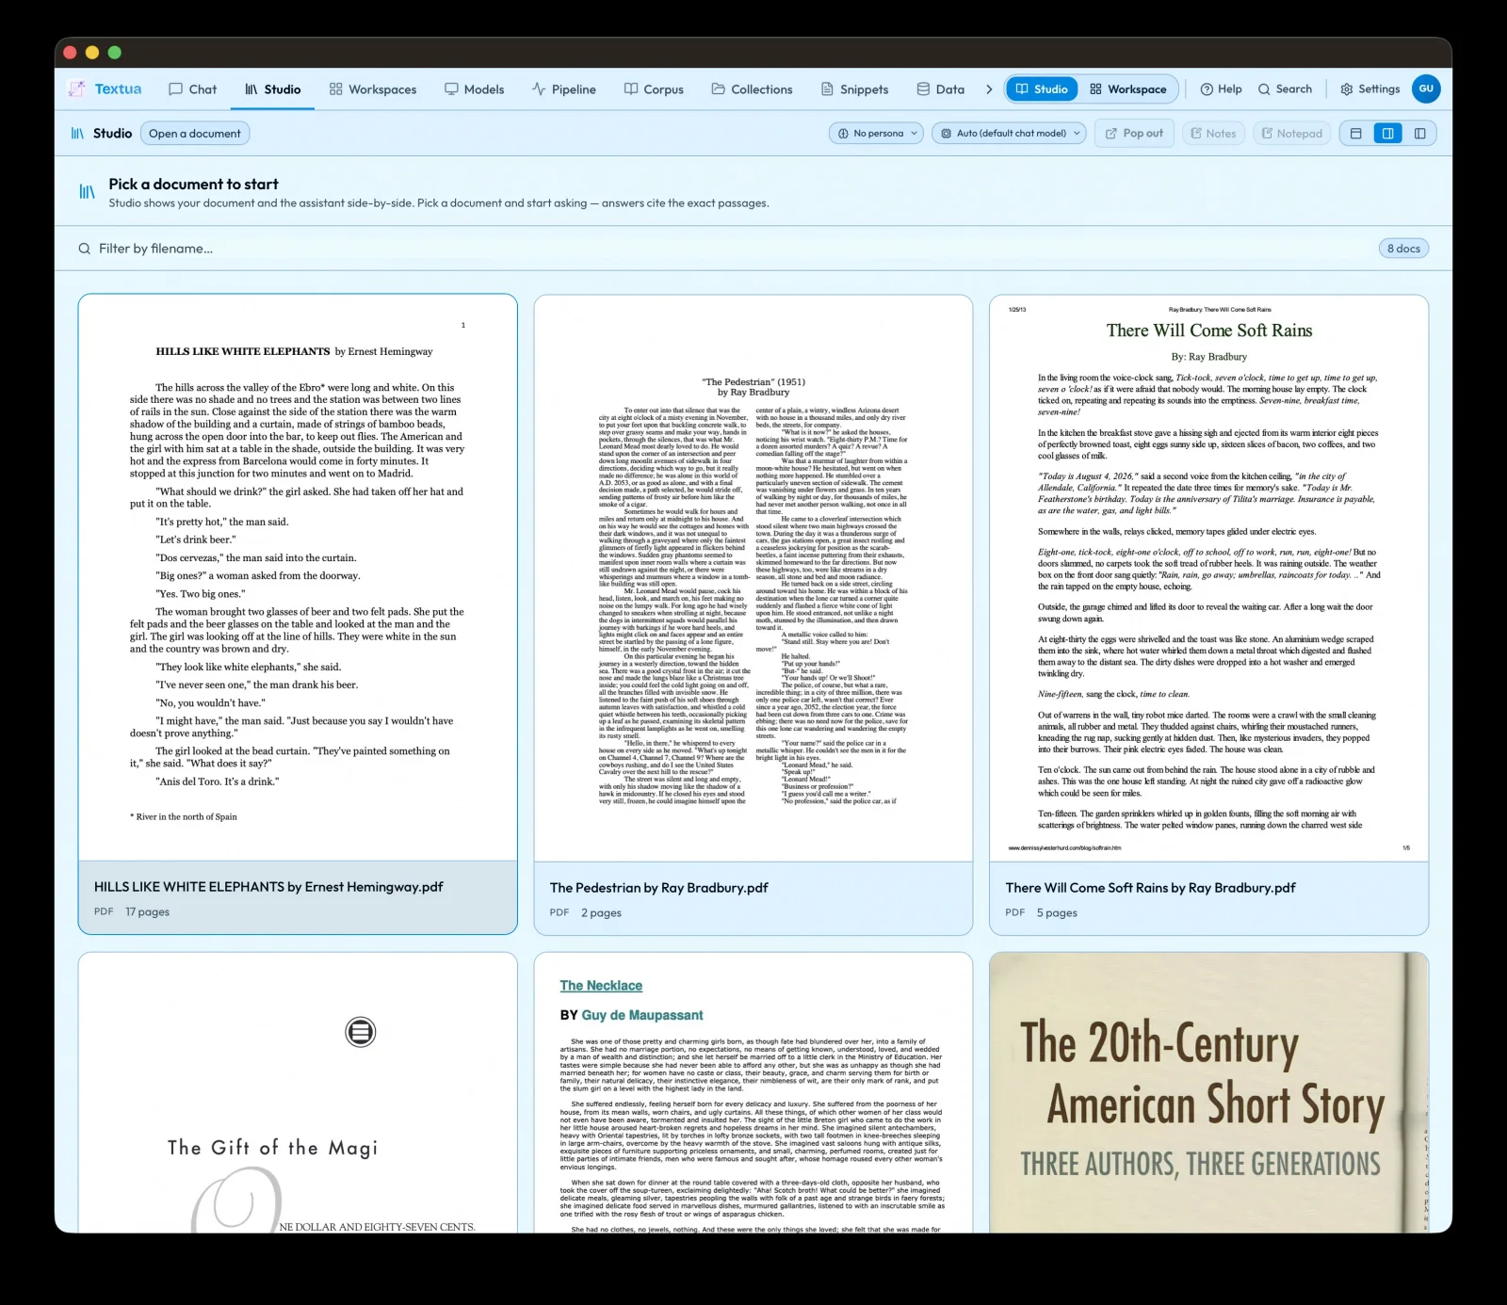Screen dimensions: 1507x1305
Task: Open Settings
Action: [x=1369, y=89]
